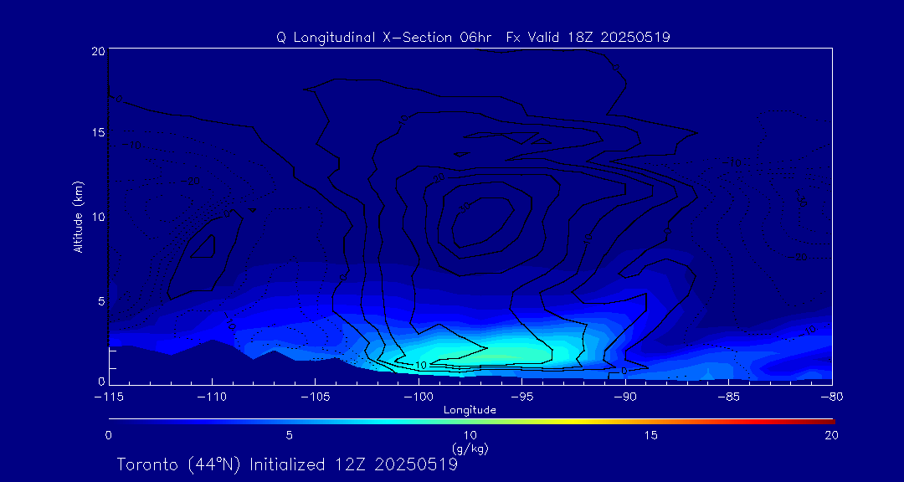Click the -115 longitude tick label
The width and height of the screenshot is (904, 482).
[108, 397]
